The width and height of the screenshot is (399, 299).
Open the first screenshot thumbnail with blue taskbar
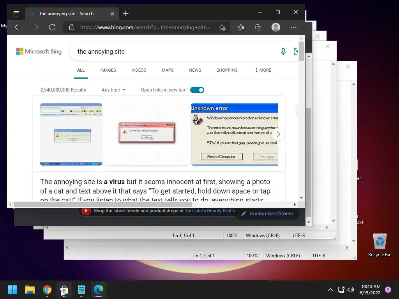[x=71, y=134]
